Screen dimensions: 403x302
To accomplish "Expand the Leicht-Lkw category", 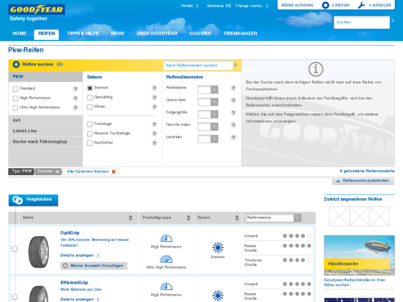I will tap(45, 131).
